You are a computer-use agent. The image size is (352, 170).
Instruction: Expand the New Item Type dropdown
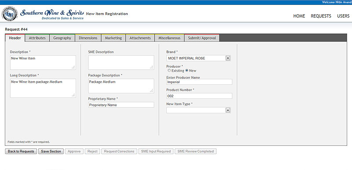tap(198, 110)
